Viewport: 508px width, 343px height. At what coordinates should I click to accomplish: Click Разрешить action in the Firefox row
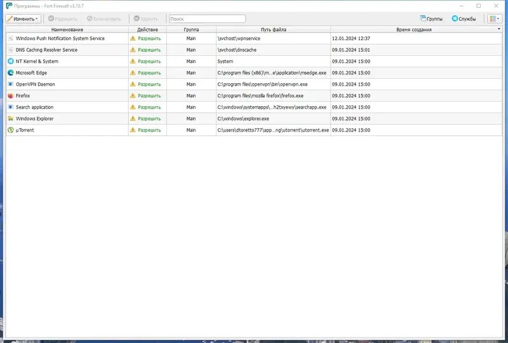149,96
